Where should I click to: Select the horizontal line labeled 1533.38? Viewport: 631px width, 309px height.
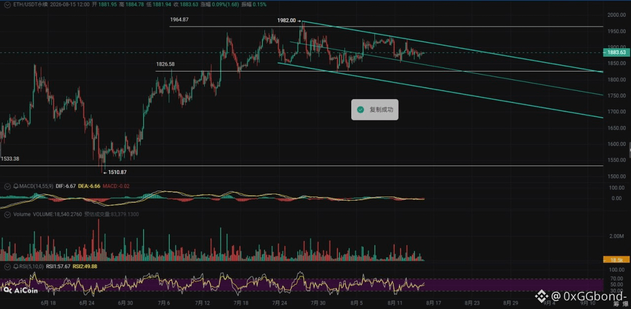click(x=301, y=166)
